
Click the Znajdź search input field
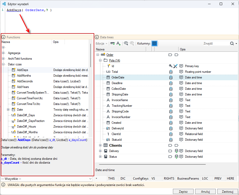[x=216, y=43]
